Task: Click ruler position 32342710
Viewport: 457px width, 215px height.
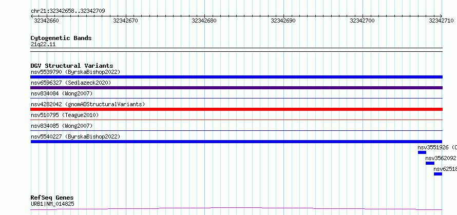Action: click(441, 21)
